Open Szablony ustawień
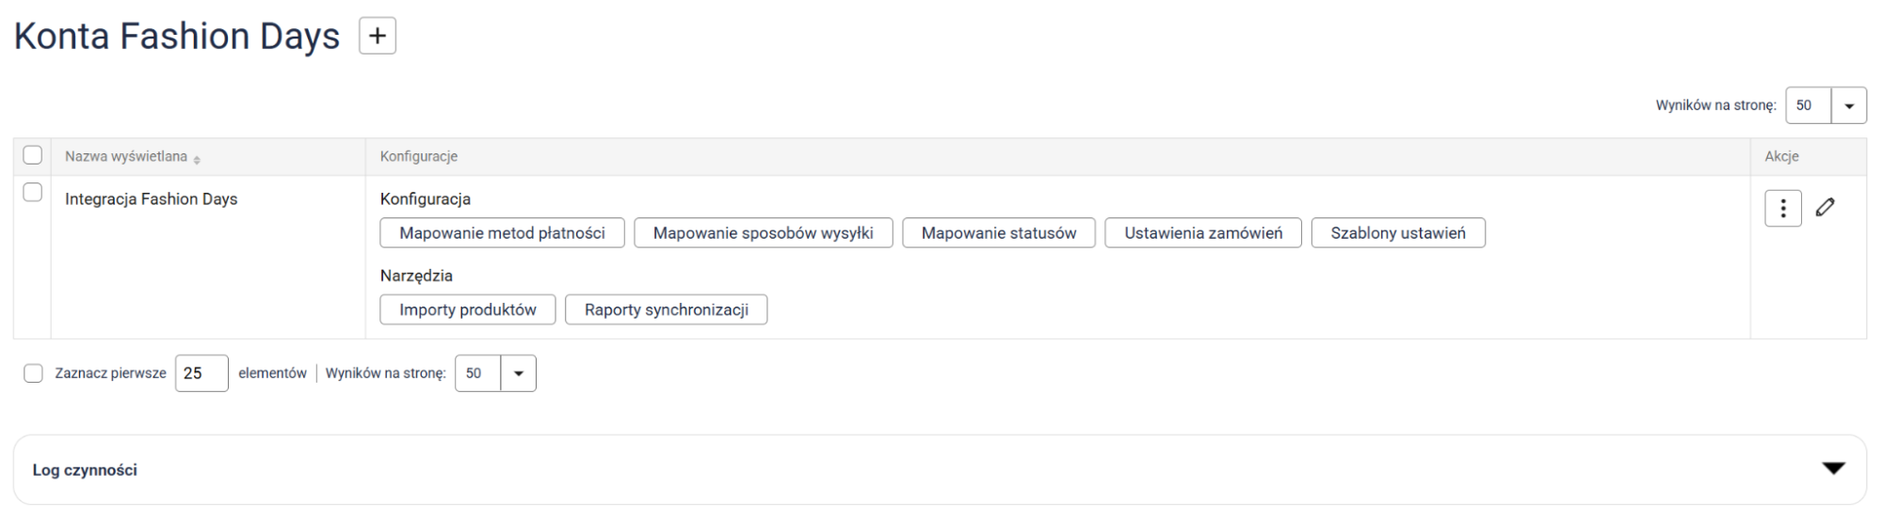 pyautogui.click(x=1397, y=233)
